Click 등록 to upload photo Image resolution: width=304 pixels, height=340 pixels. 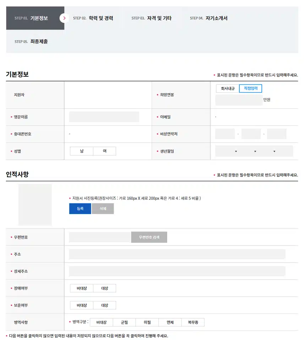click(x=80, y=209)
